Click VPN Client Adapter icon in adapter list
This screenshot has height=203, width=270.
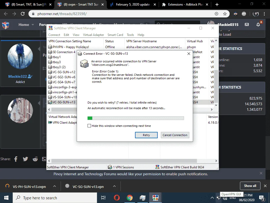(x=50, y=123)
